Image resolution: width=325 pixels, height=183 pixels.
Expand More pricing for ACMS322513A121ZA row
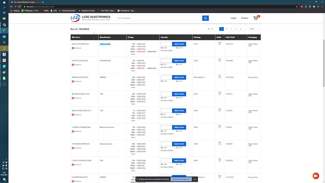133,71
